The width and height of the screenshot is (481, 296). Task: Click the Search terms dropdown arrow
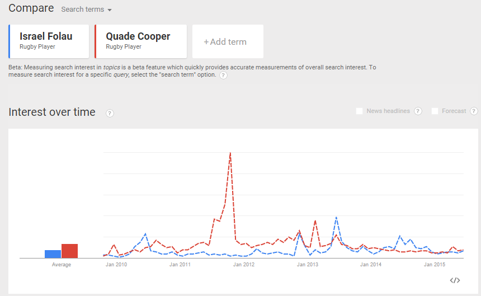(110, 10)
